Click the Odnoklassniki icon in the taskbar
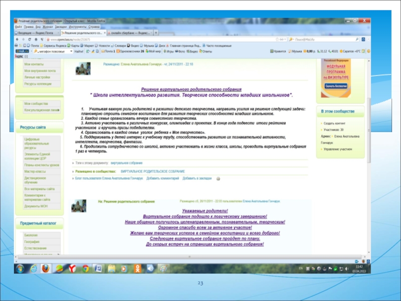The height and width of the screenshot is (301, 401). tap(137, 268)
